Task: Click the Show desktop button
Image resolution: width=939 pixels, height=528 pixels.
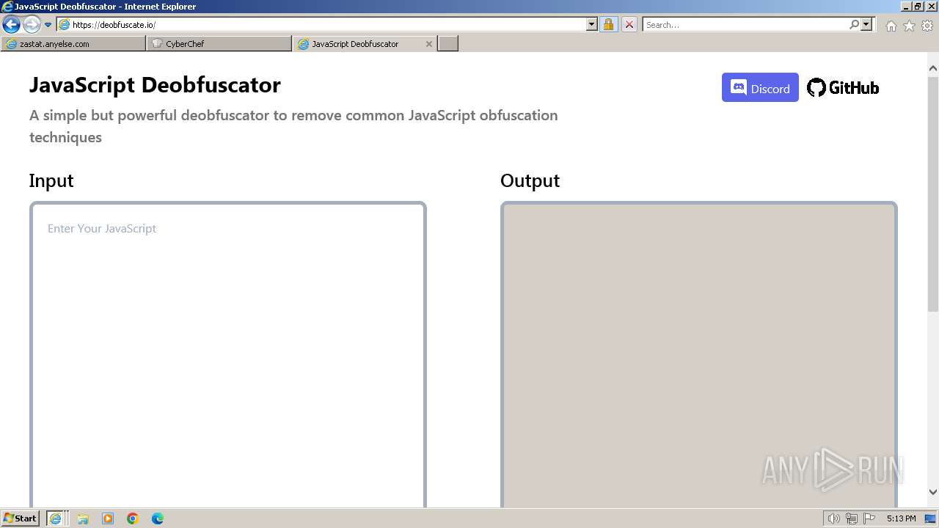Action: pos(932,518)
